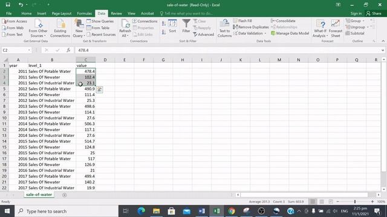Click the Share button

(374, 13)
